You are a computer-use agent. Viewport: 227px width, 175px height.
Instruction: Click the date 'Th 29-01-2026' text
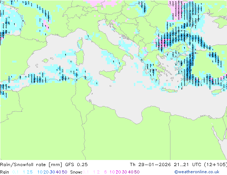coord(150,164)
